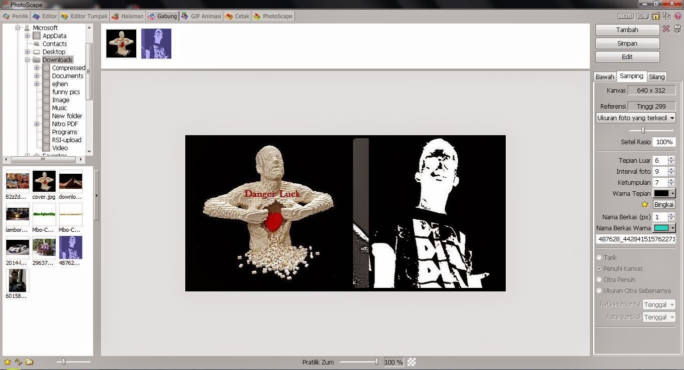Click the file name text field 487628_...
This screenshot has height=370, width=684.
(x=636, y=239)
